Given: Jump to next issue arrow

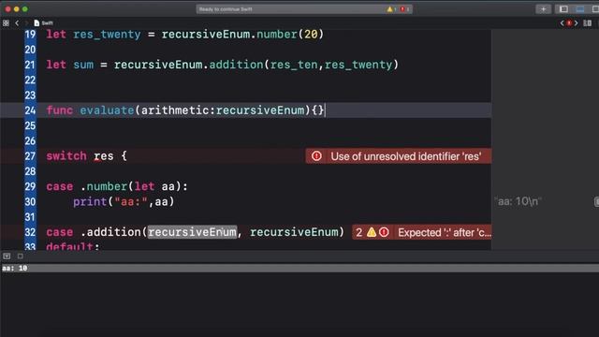Looking at the screenshot, I should click(x=577, y=23).
